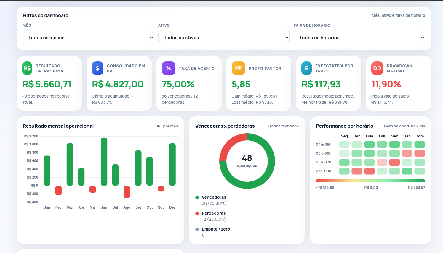Click the red Ago bar in monthly chart
The height and width of the screenshot is (253, 443).
click(127, 192)
